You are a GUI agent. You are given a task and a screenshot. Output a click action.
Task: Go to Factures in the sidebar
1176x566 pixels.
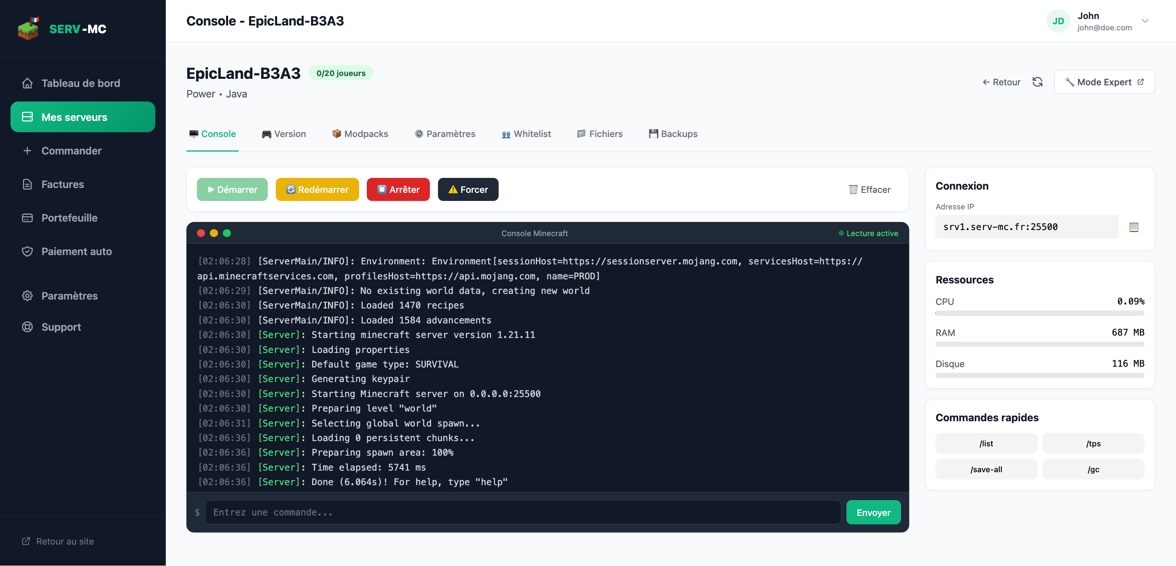pos(82,184)
